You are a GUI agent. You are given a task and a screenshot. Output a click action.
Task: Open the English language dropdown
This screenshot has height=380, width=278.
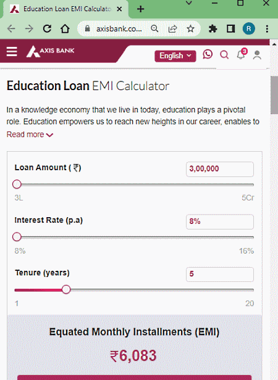[x=175, y=56]
